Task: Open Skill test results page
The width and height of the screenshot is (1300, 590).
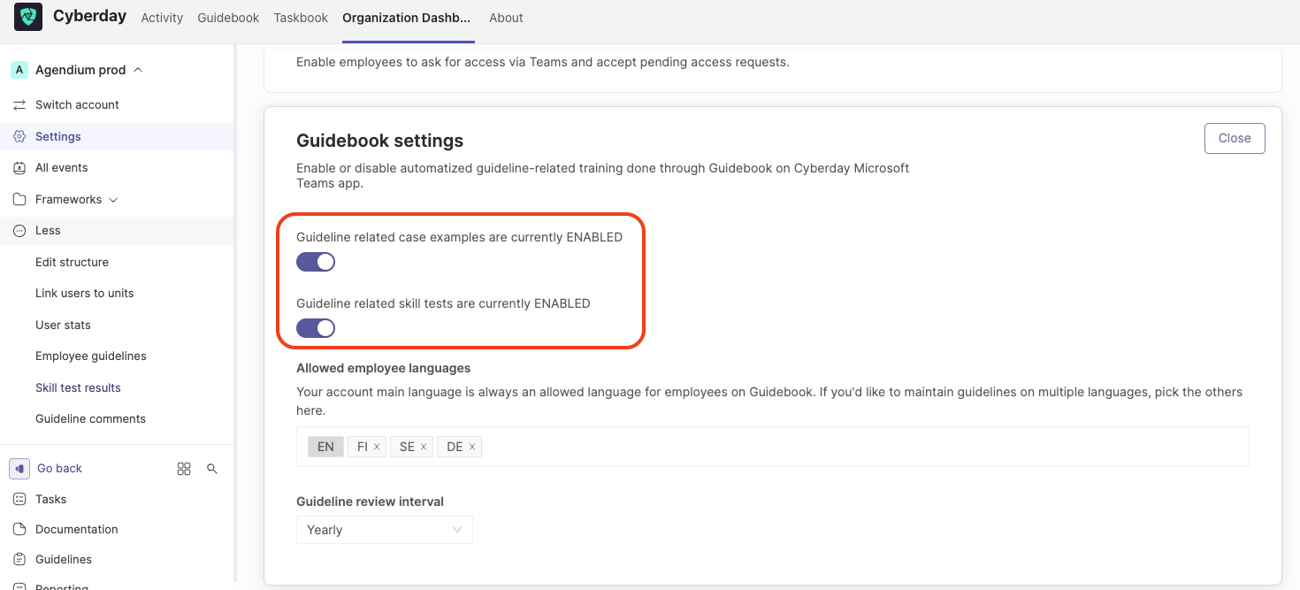Action: tap(78, 387)
